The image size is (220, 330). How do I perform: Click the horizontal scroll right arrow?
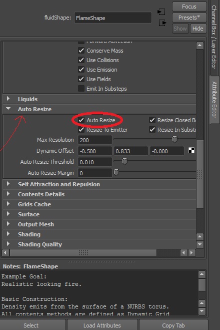191,252
